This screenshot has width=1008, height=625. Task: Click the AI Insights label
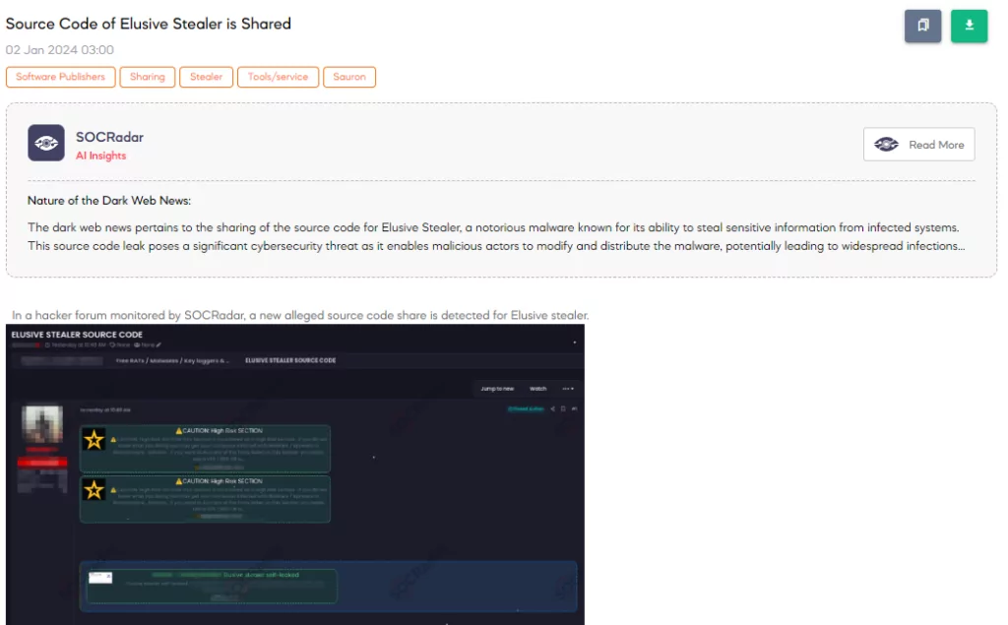(101, 156)
